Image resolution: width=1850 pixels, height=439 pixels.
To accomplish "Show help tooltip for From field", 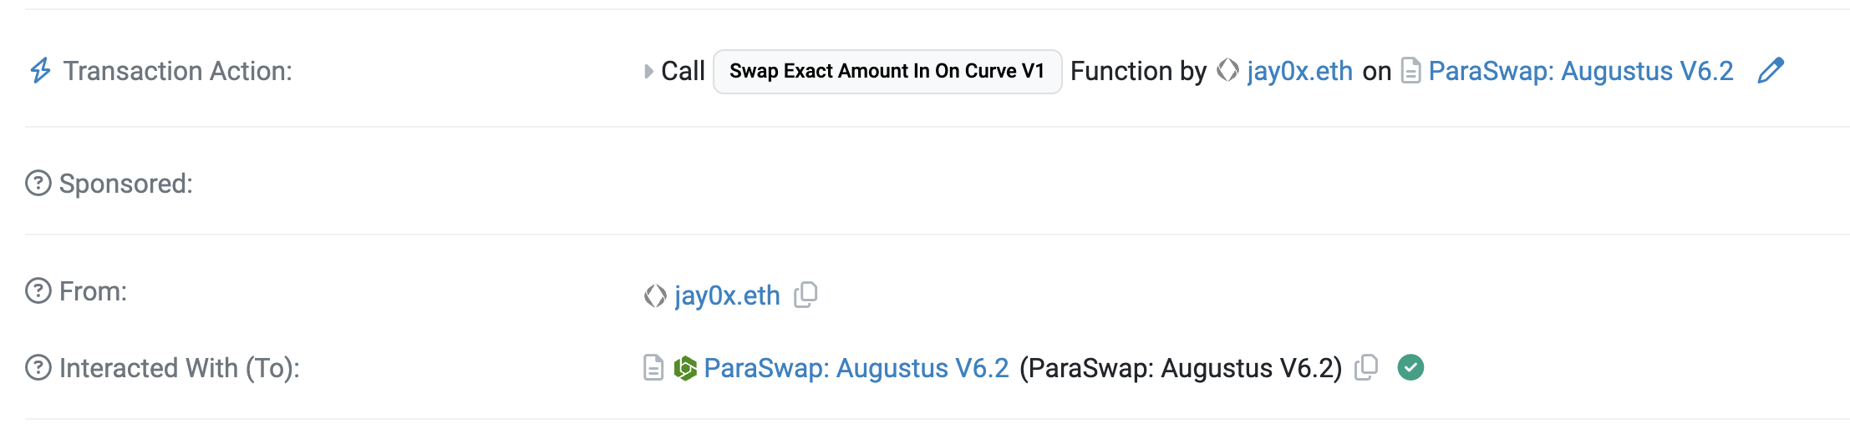I will click(38, 291).
